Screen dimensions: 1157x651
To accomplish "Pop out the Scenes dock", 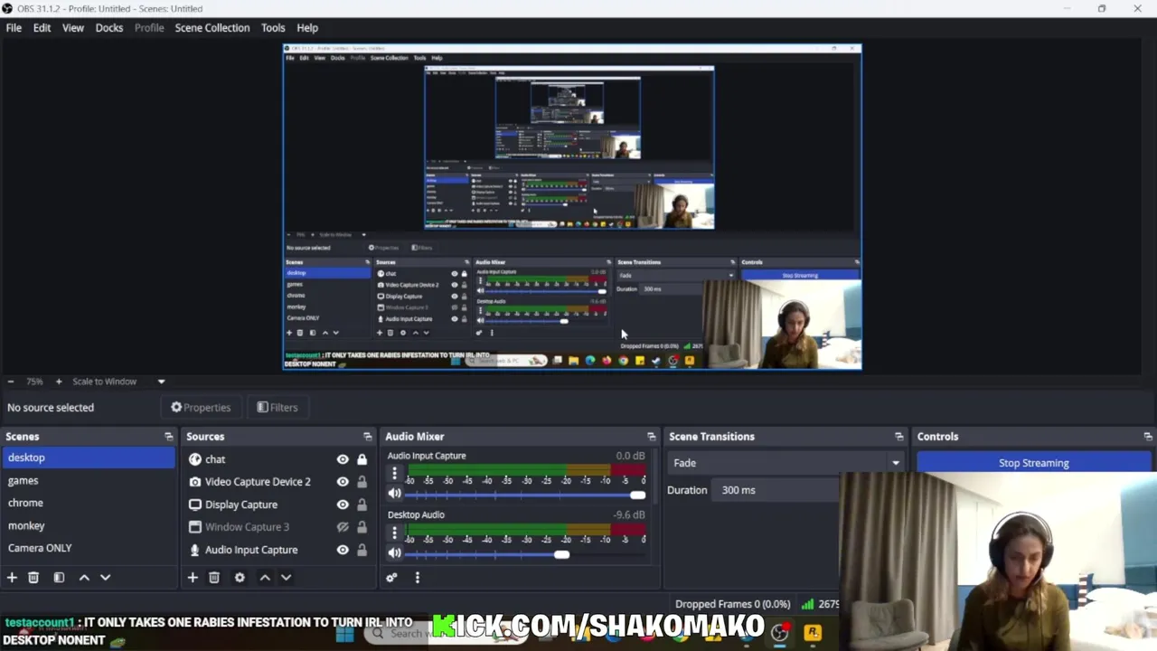I will 168,437.
